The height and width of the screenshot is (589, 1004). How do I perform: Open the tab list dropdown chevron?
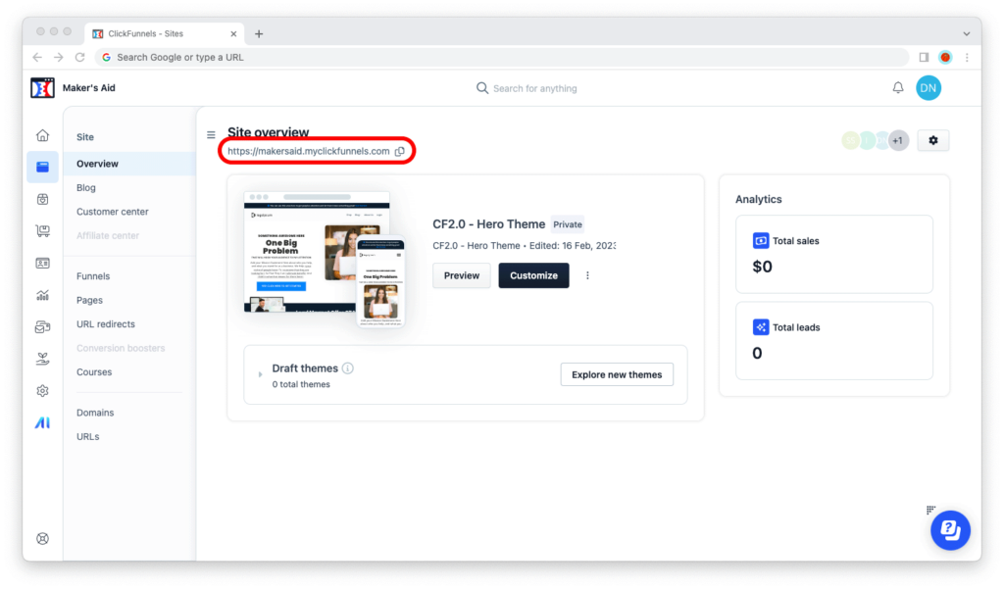966,33
